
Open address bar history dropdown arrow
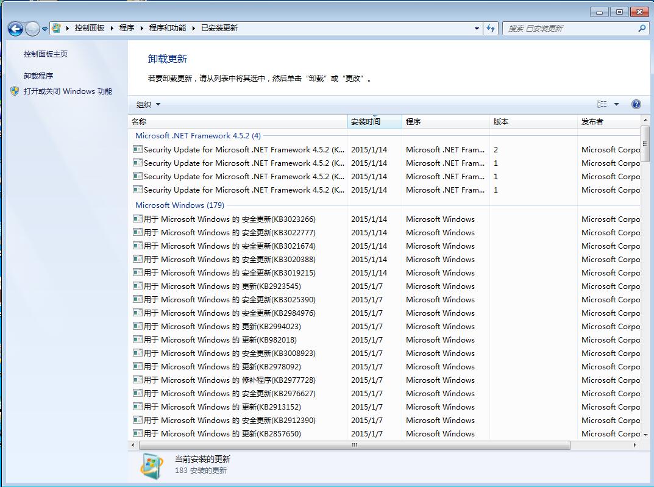[477, 28]
